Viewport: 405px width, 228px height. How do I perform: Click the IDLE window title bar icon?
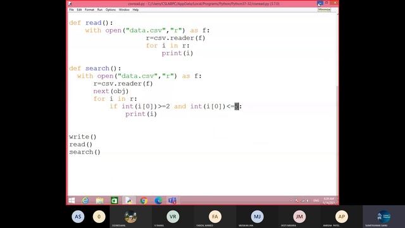pos(70,4)
